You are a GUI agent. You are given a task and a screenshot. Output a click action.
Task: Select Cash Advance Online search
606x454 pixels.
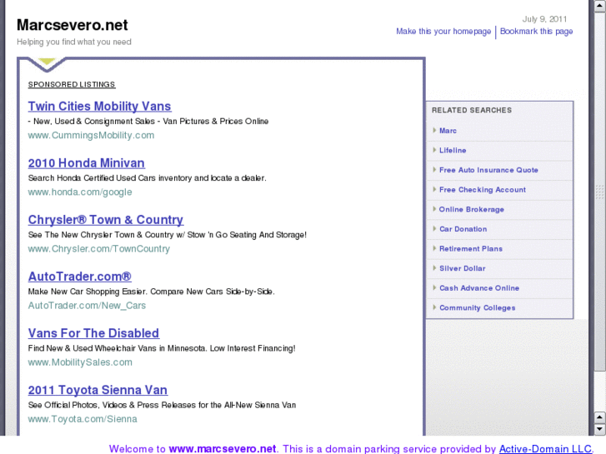pyautogui.click(x=479, y=288)
